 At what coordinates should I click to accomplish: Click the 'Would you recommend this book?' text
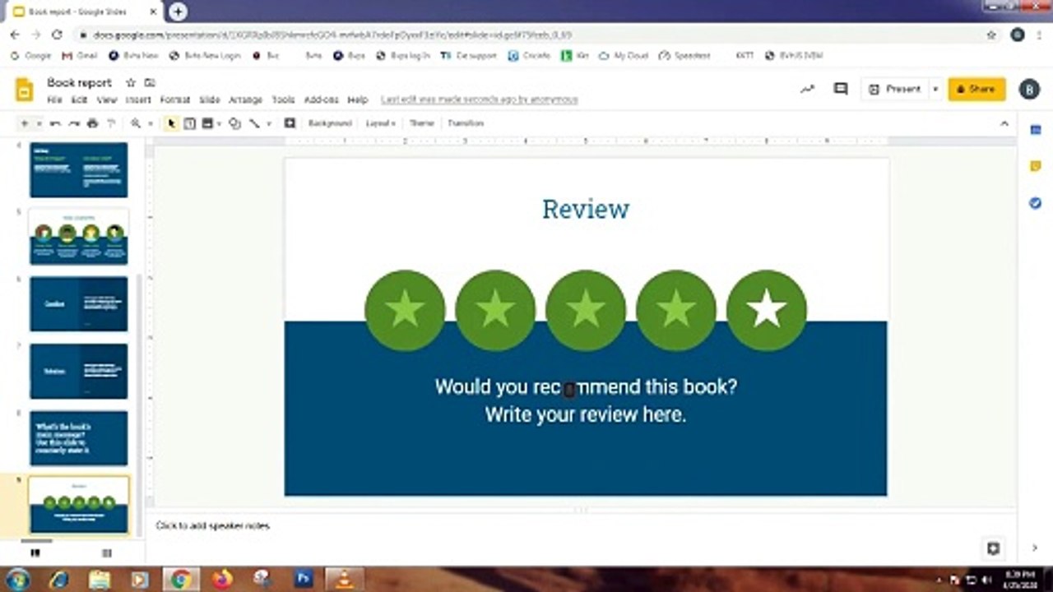pyautogui.click(x=586, y=386)
